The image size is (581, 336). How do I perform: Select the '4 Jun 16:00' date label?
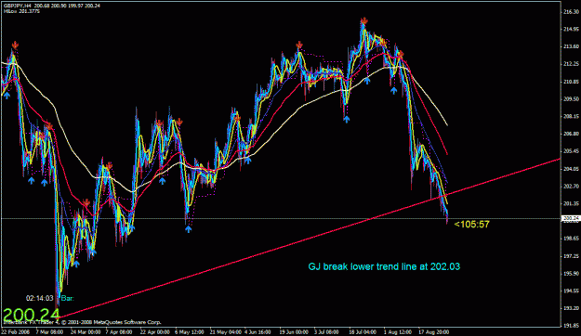click(258, 332)
